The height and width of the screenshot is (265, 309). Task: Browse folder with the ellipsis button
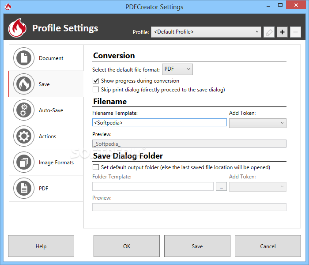tap(221, 186)
